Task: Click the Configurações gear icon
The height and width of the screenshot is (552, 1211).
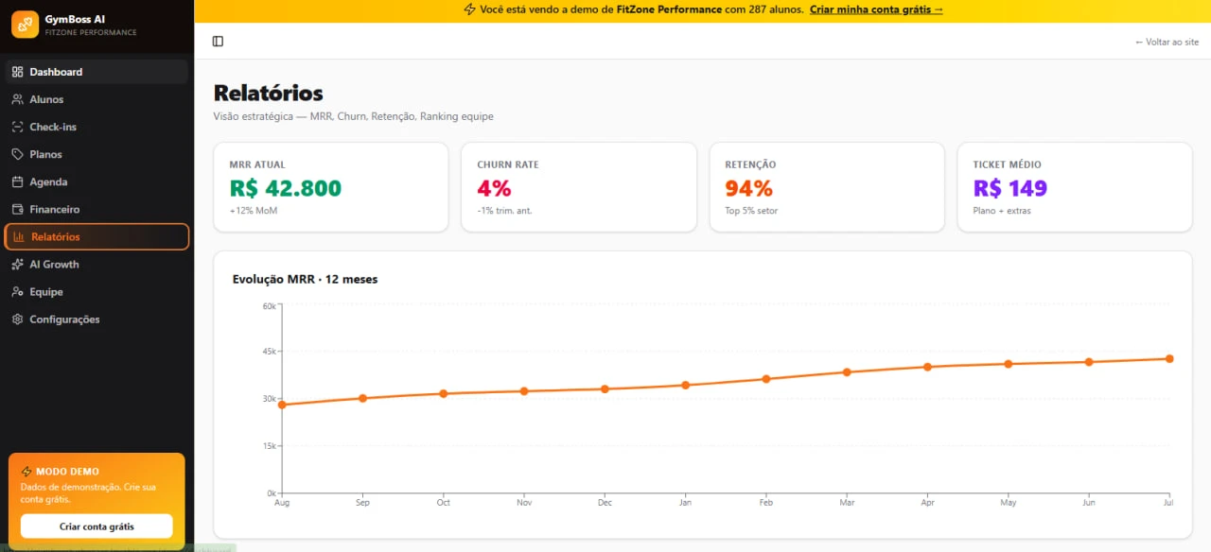Action: [17, 319]
